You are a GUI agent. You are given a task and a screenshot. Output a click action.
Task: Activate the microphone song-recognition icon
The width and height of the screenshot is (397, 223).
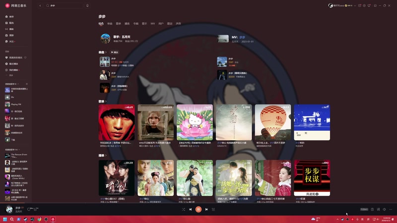[x=87, y=5]
